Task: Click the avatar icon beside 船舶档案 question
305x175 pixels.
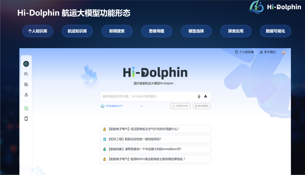Action: tap(105, 149)
